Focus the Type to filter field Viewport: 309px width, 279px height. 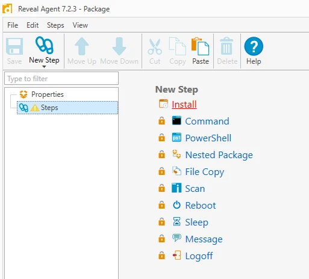coord(61,78)
